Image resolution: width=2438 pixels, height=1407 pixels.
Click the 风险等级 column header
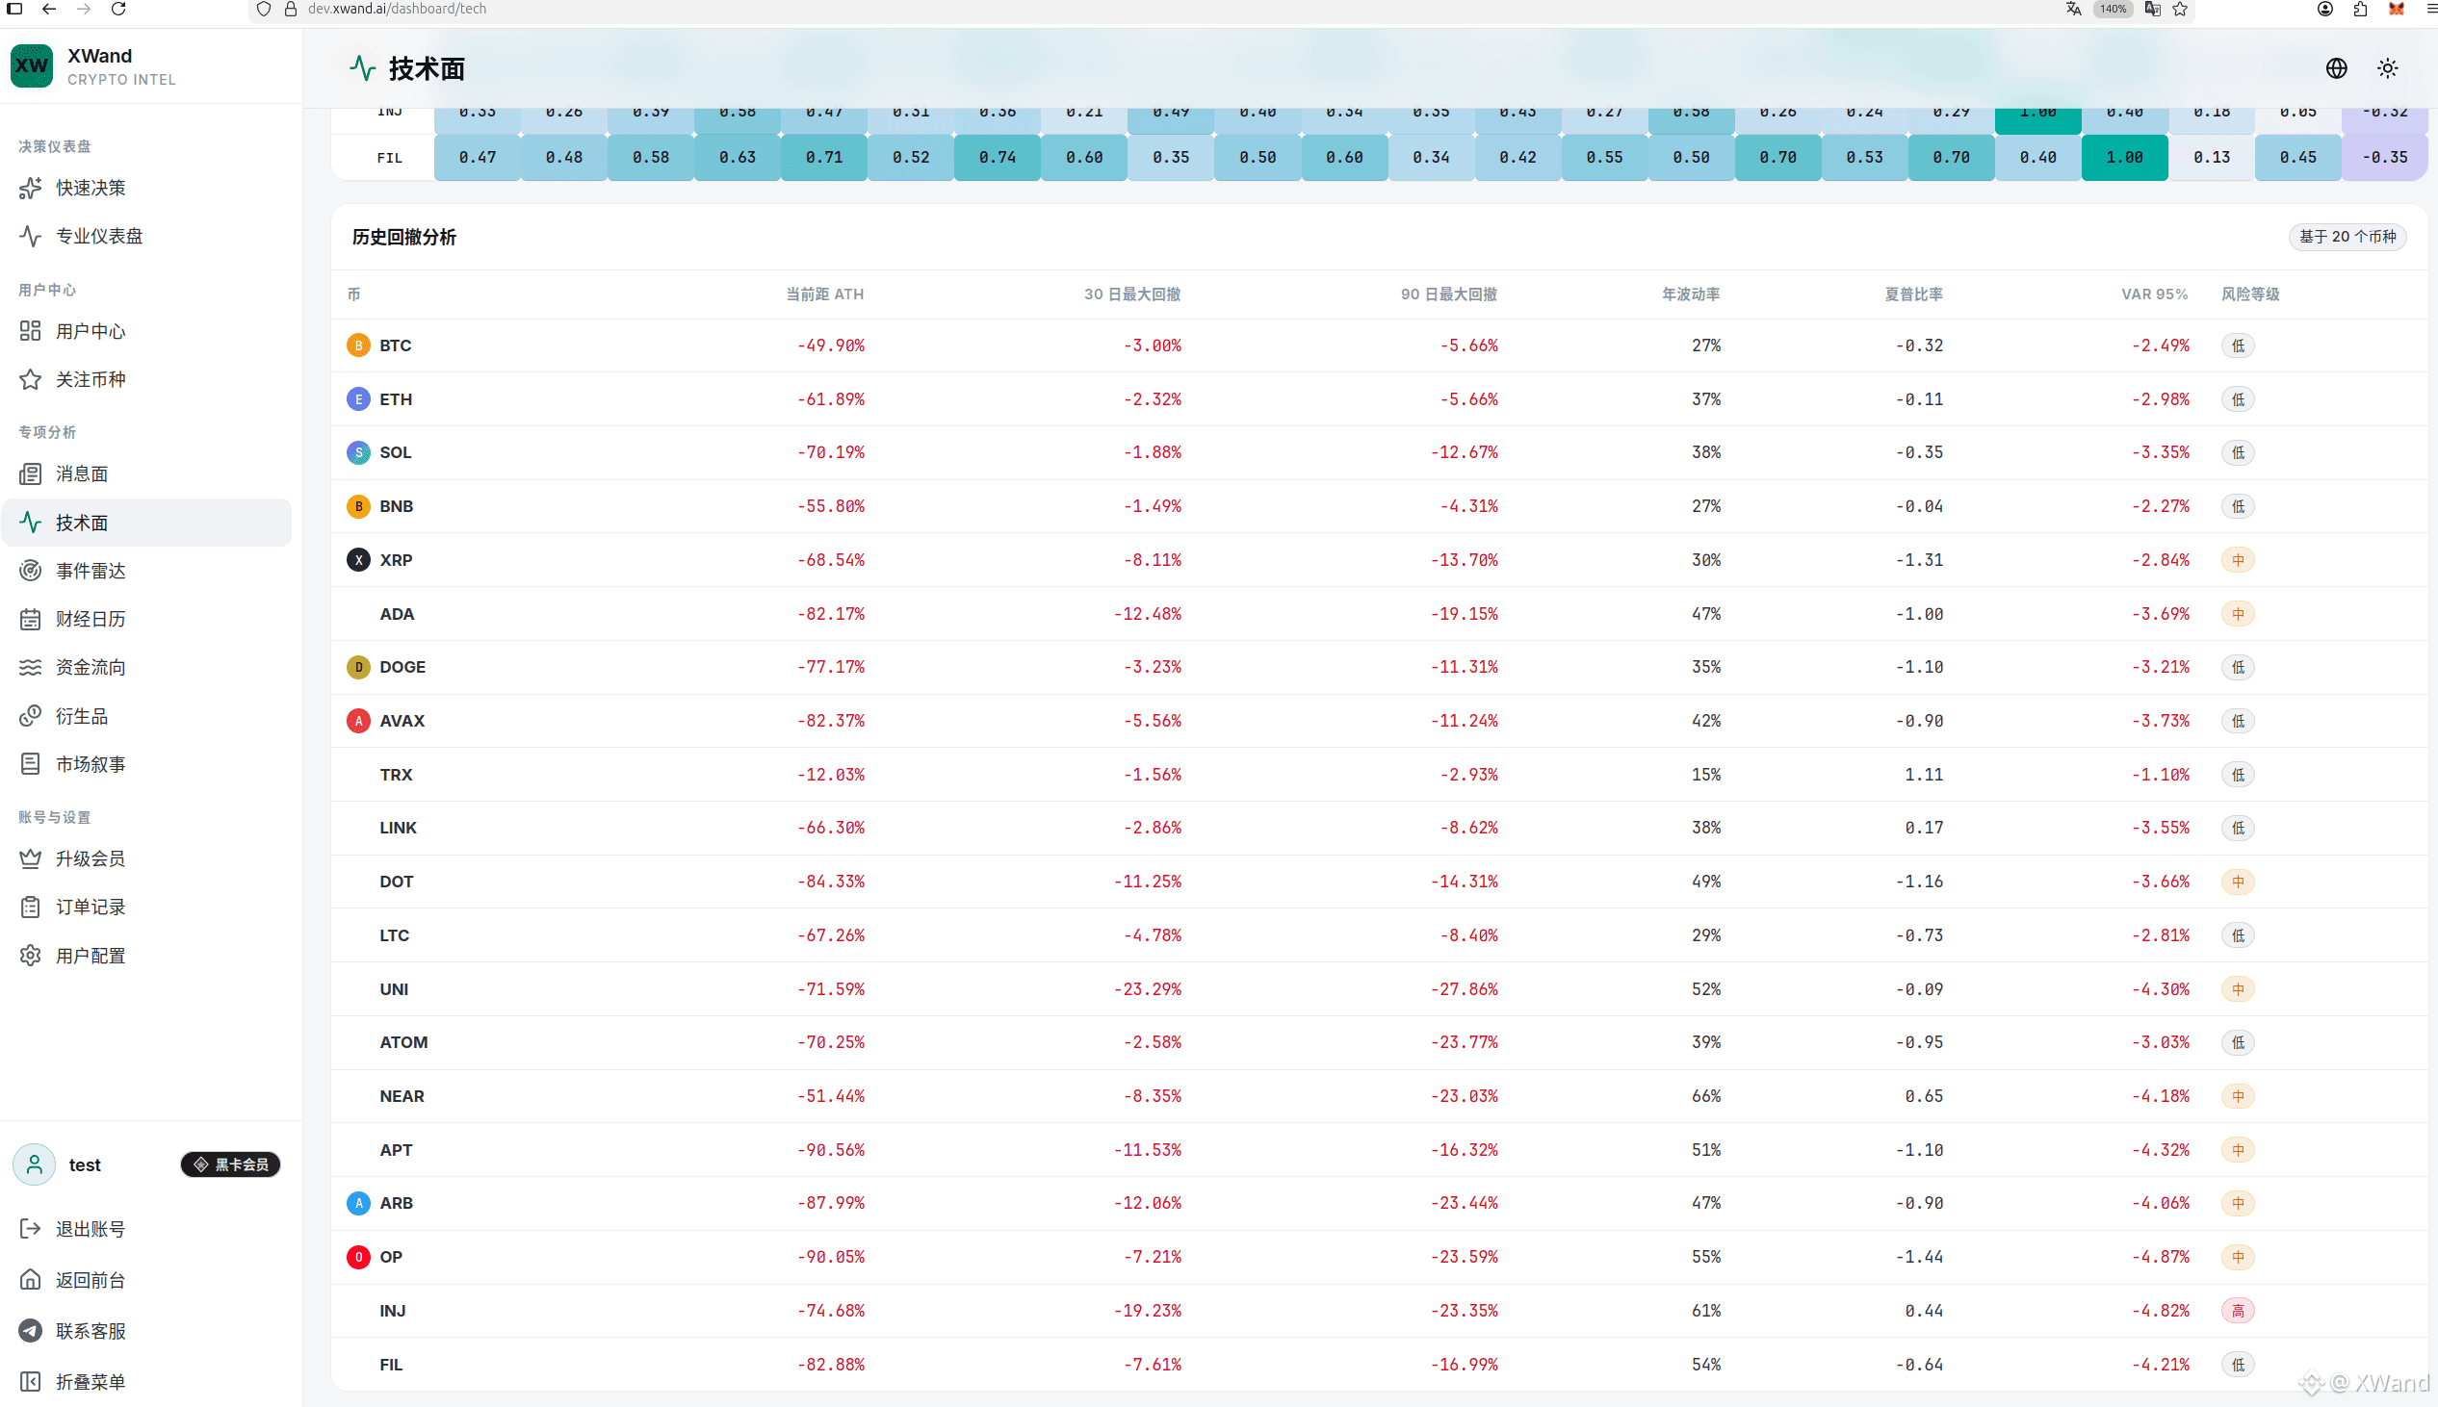click(2250, 294)
